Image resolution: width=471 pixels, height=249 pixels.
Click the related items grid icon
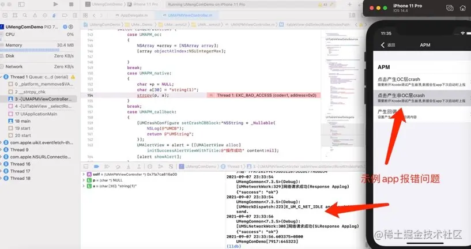pyautogui.click(x=85, y=16)
